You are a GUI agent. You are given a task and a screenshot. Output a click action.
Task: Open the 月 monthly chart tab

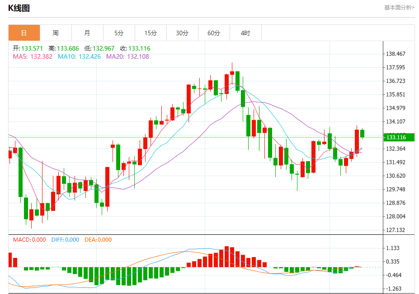(87, 33)
